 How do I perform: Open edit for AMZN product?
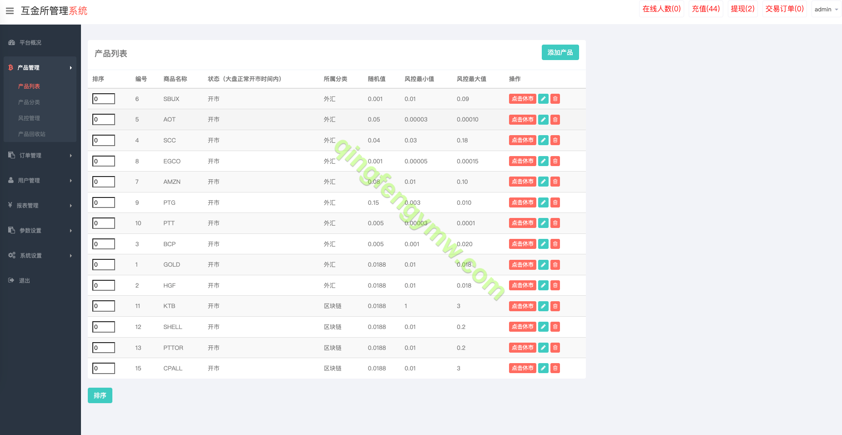[x=543, y=182]
